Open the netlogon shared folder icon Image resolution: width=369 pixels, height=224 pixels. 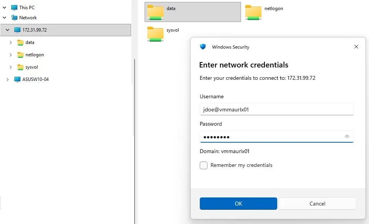click(253, 12)
